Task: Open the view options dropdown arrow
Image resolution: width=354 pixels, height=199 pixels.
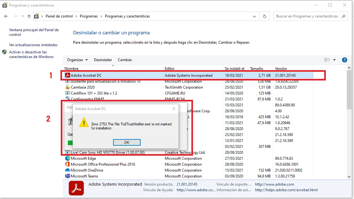Action: pos(334,60)
